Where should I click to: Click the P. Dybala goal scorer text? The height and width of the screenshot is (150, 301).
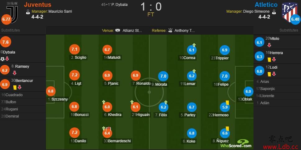coord(119,5)
